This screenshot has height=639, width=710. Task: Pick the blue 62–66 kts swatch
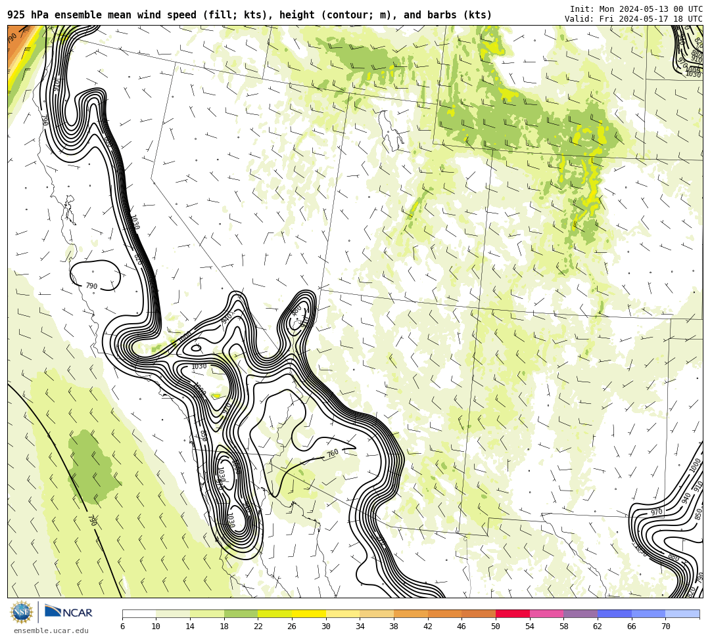tap(615, 613)
